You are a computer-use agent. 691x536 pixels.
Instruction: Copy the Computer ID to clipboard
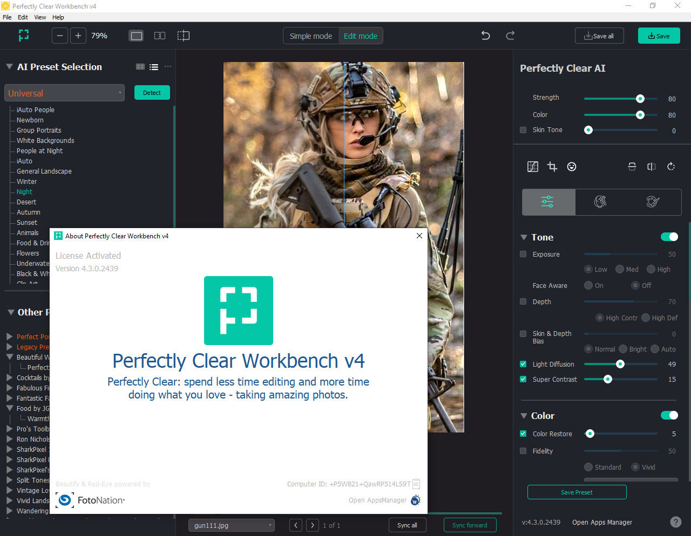pyautogui.click(x=416, y=484)
